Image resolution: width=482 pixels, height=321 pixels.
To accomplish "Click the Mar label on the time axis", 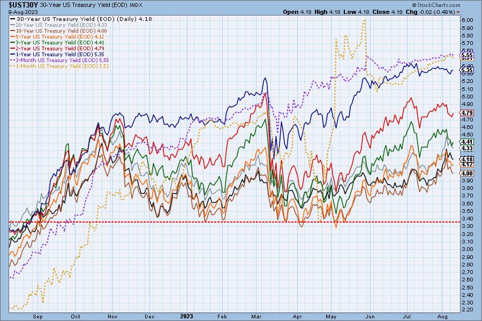I will 256,317.
